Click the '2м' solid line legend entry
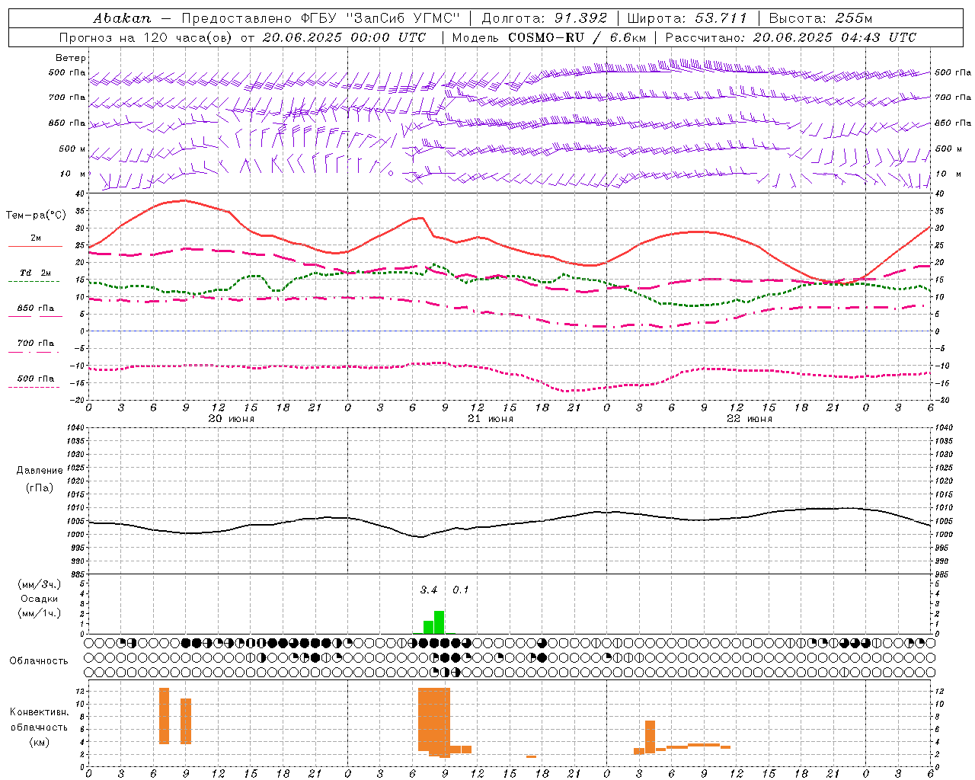 point(36,238)
